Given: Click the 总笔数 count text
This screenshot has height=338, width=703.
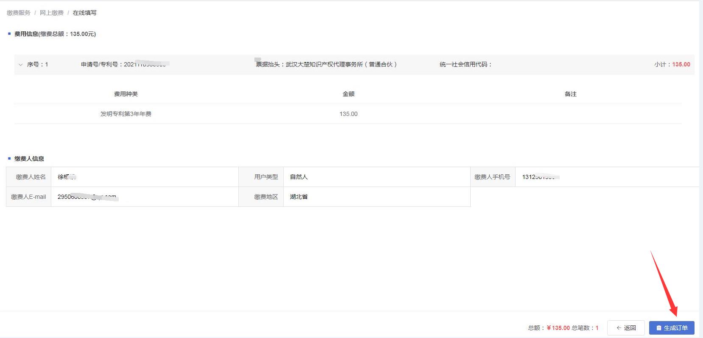Looking at the screenshot, I should (x=585, y=328).
